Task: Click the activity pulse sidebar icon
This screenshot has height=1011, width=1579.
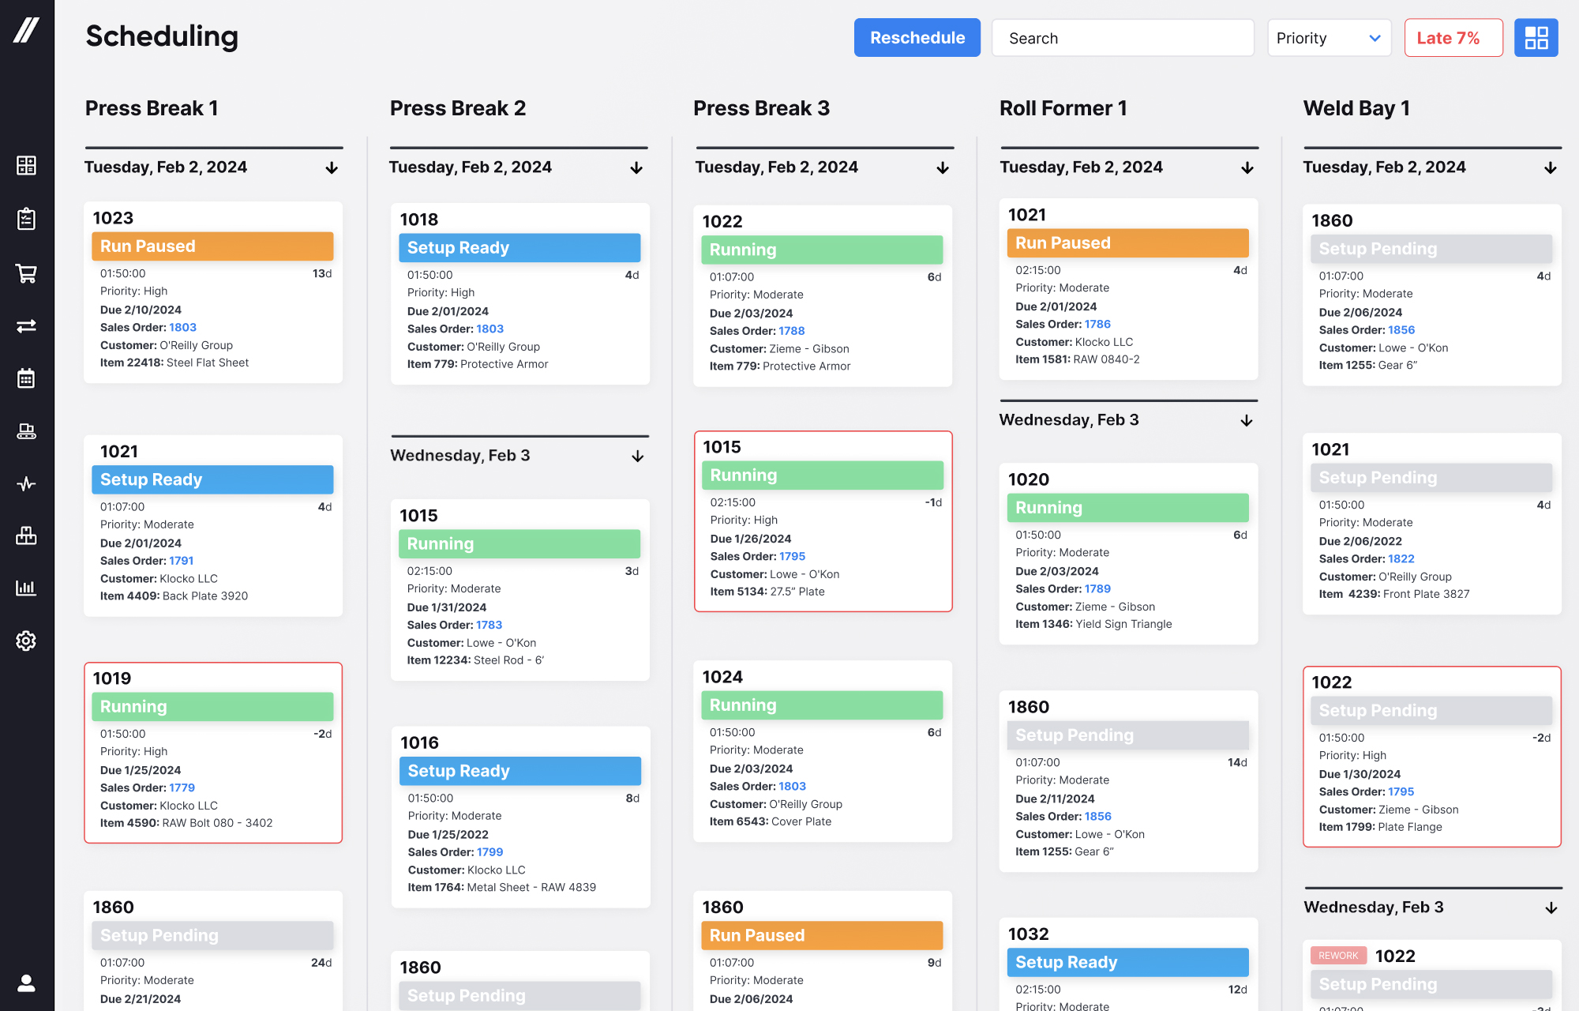Action: pyautogui.click(x=26, y=483)
